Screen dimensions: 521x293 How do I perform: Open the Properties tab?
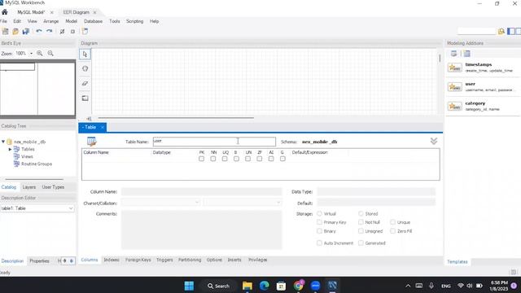coord(39,260)
